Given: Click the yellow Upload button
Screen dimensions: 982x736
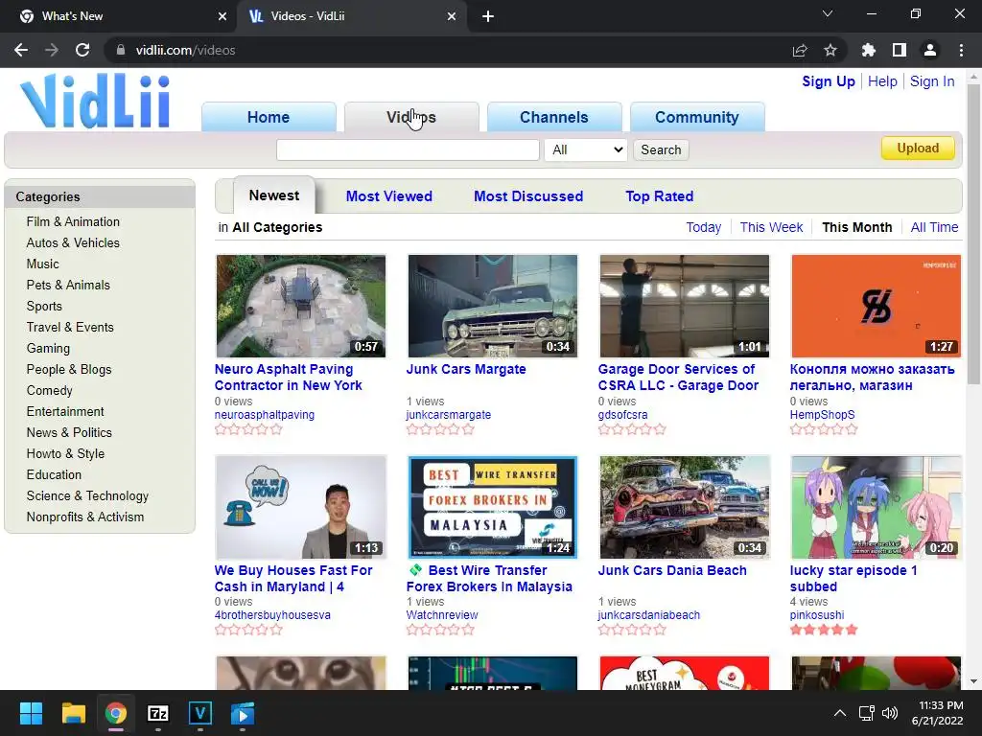Looking at the screenshot, I should (918, 149).
